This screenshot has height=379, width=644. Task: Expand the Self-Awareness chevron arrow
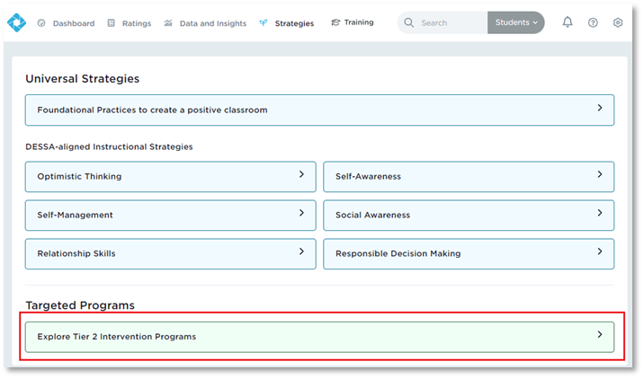[600, 175]
